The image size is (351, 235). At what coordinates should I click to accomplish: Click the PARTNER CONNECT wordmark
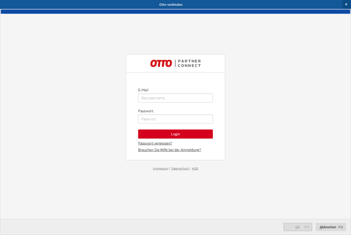pyautogui.click(x=189, y=63)
